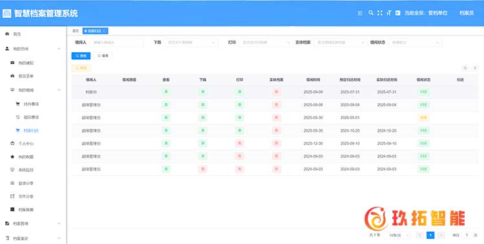484x244 pixels.
Task: Collapse the 我的借阅 submenu chevron
Action: click(59, 89)
